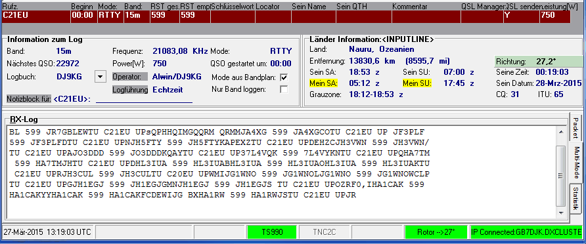Screen dimensions: 586x244
Task: Click the Grauzone value 18:12-18:53 z
Action: (x=376, y=94)
